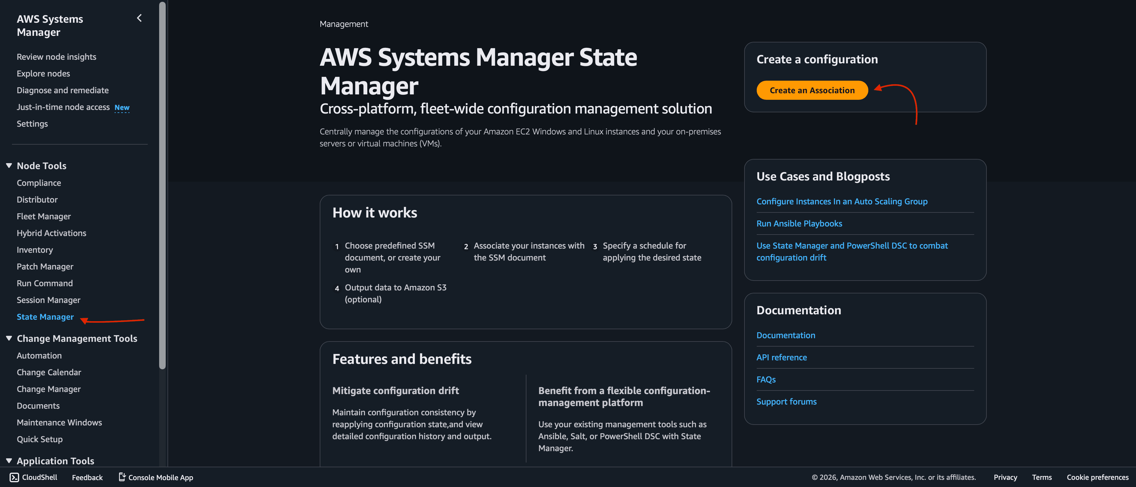The height and width of the screenshot is (487, 1136).
Task: Go to Change Manager
Action: (48, 389)
